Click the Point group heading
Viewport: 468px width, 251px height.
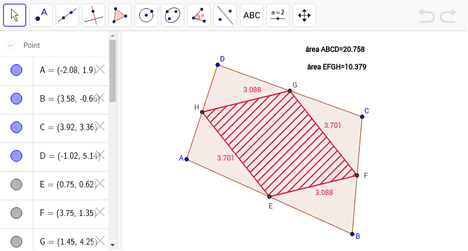(32, 46)
